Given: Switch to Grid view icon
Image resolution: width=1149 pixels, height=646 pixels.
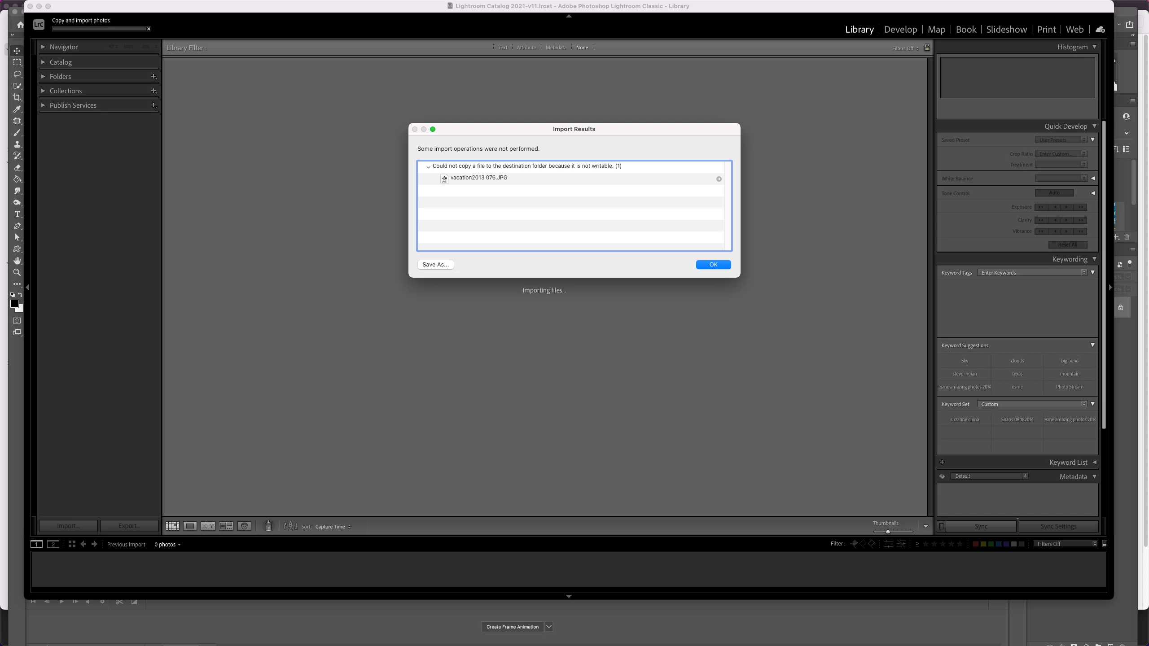Looking at the screenshot, I should 172,526.
